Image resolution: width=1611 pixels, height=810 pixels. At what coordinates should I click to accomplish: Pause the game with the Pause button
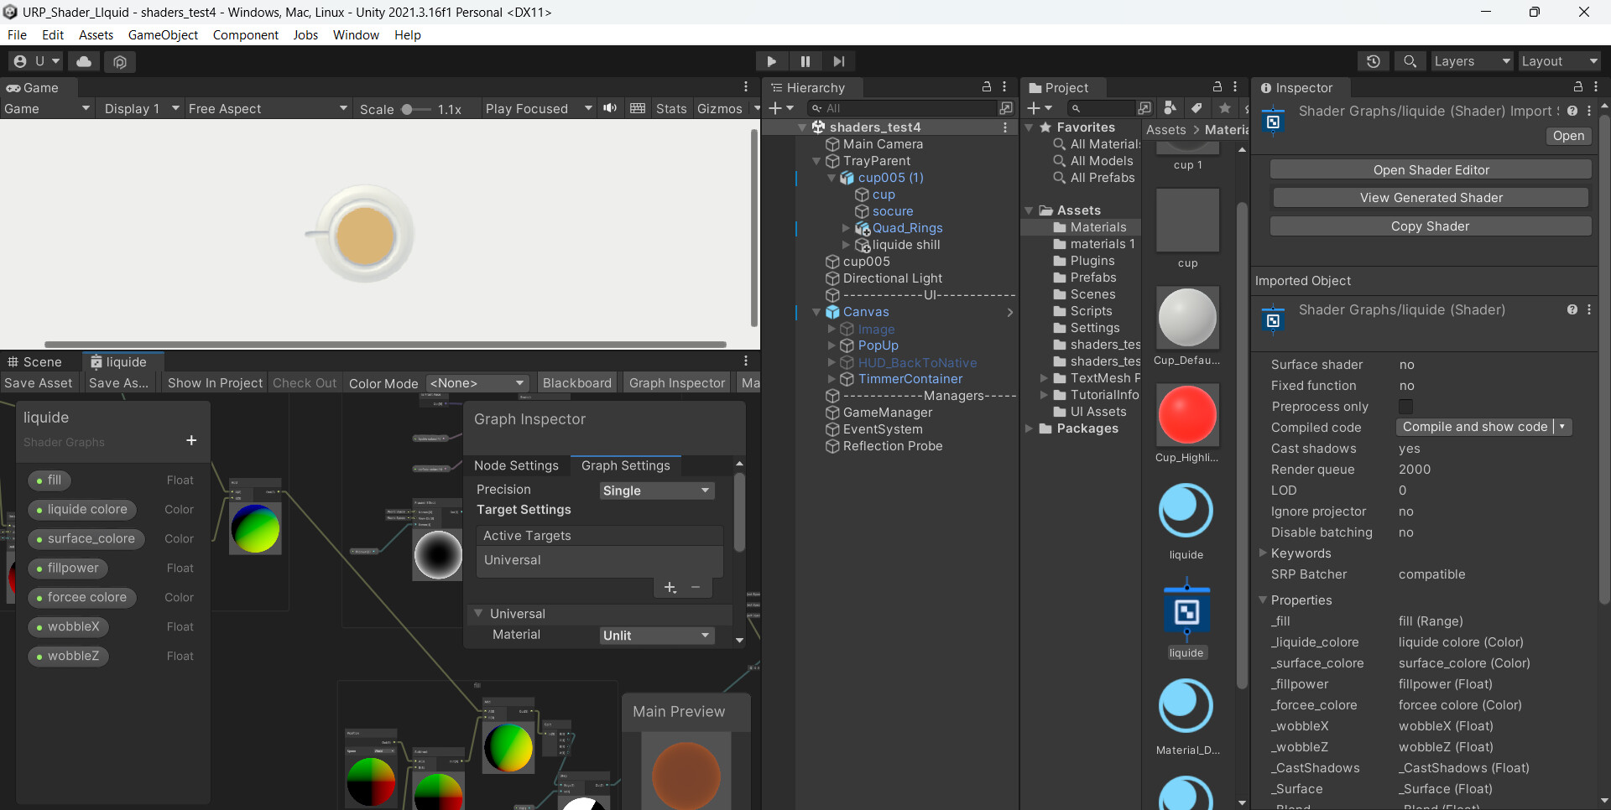click(x=805, y=61)
